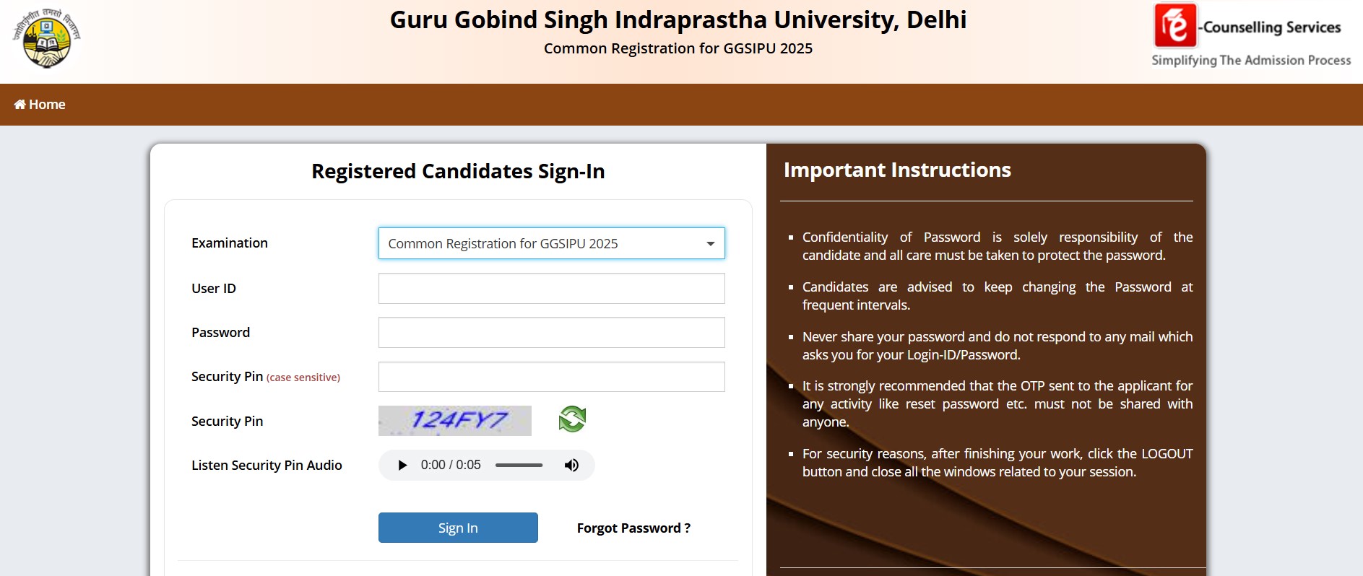Refresh the security pin captcha

(572, 419)
